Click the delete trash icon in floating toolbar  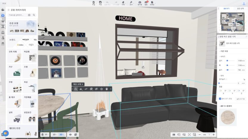click(x=106, y=89)
